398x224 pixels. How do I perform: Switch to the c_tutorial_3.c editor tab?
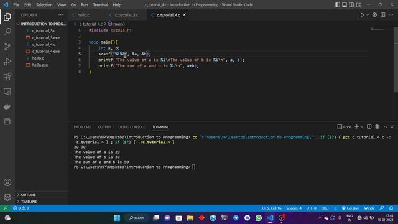(x=126, y=15)
